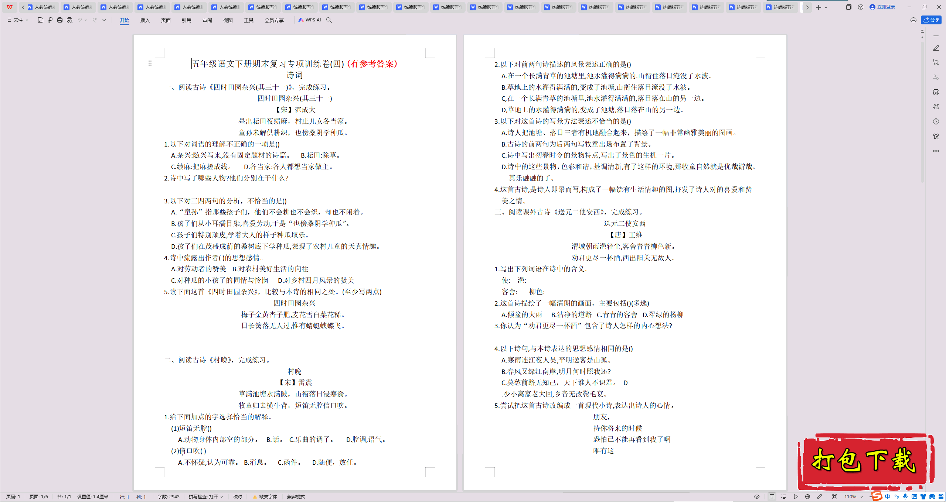Screen dimensions: 946x502
Task: Expand the 文件 menu dropdown
Action: (18, 20)
